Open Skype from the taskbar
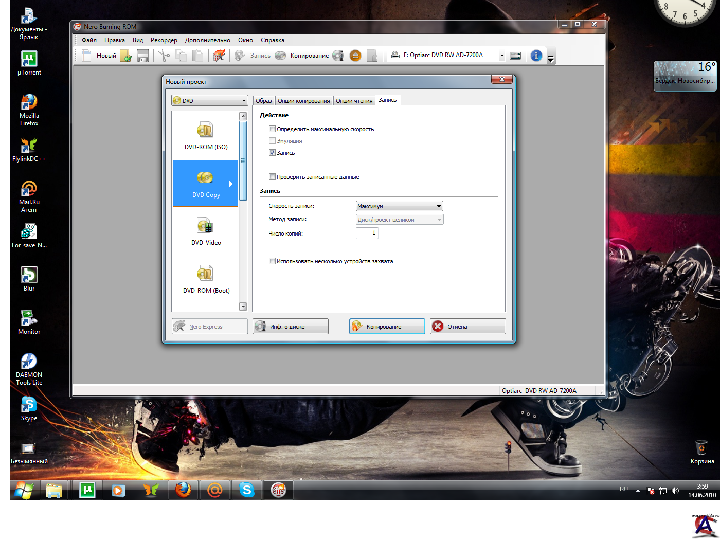 click(x=247, y=490)
